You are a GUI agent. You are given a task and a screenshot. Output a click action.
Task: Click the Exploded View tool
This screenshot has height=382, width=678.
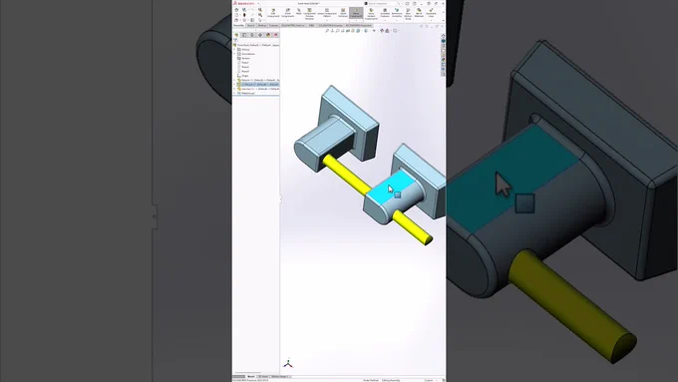coord(431,13)
